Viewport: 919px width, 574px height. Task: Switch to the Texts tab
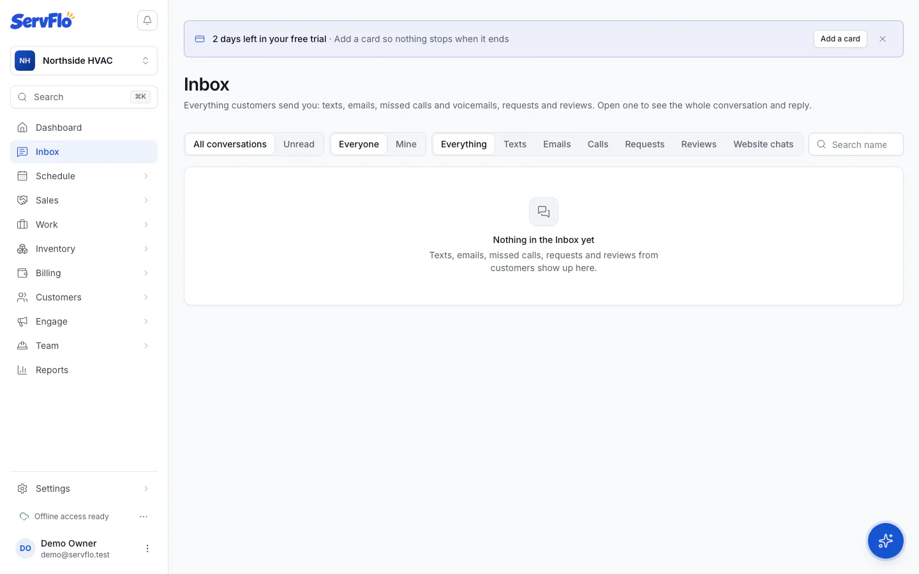[515, 144]
